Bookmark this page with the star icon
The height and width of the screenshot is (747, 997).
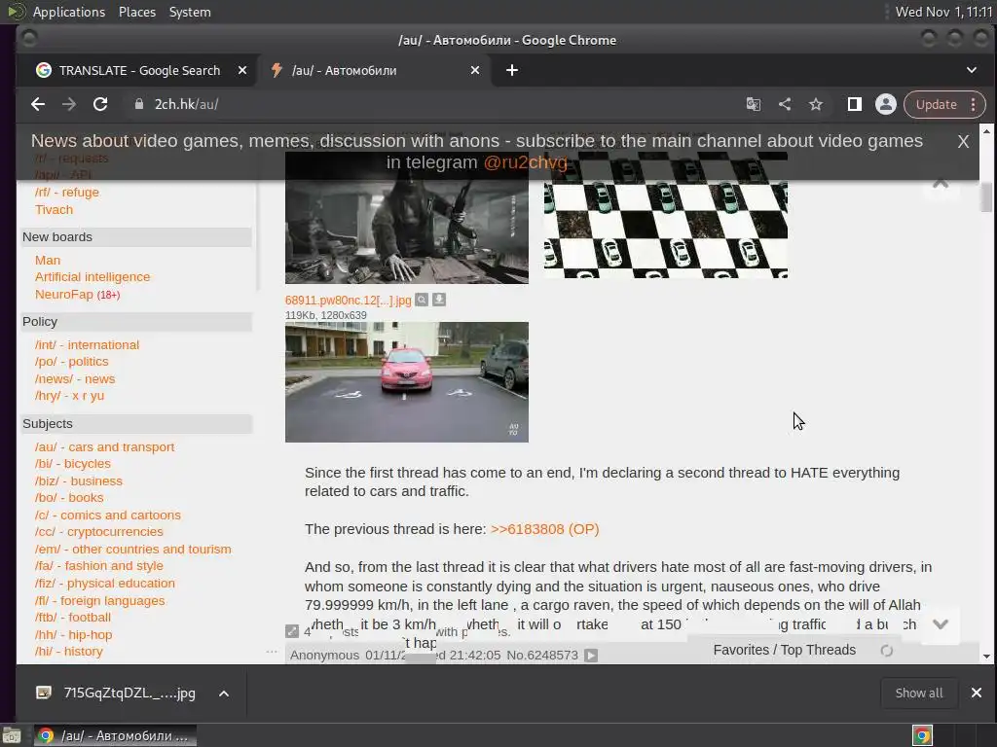(816, 104)
